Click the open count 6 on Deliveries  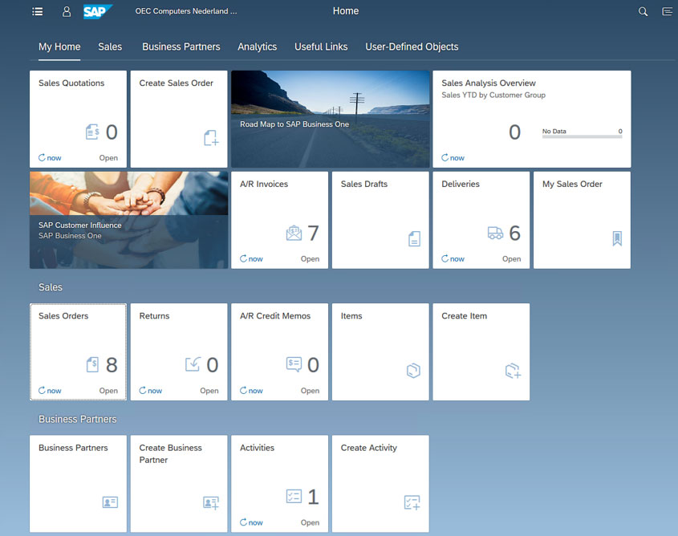(x=514, y=233)
